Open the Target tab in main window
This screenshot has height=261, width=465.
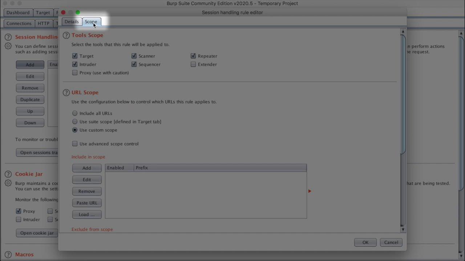[43, 13]
